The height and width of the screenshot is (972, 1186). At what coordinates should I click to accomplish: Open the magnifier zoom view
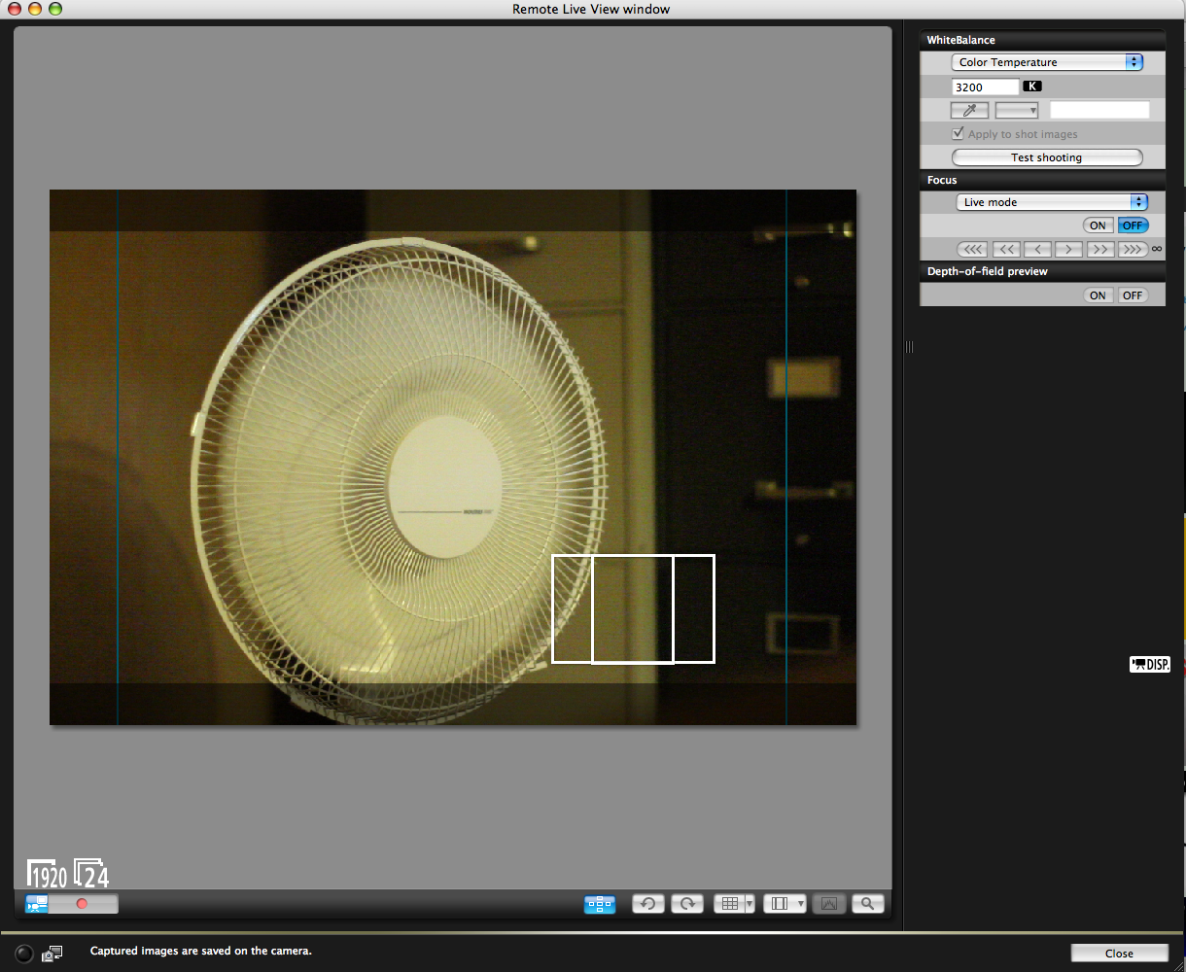[x=867, y=904]
